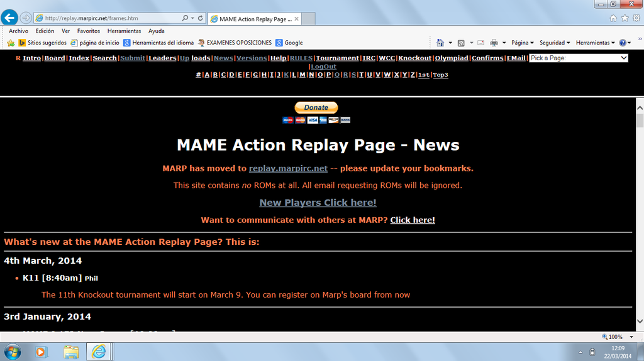
Task: Expand the command bar overflow chevron
Action: [x=640, y=39]
